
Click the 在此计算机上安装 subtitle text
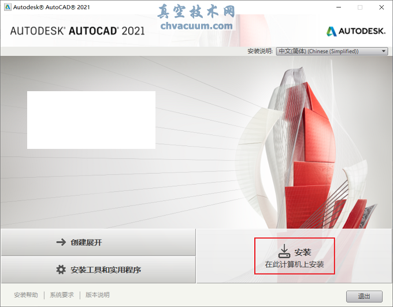[295, 265]
